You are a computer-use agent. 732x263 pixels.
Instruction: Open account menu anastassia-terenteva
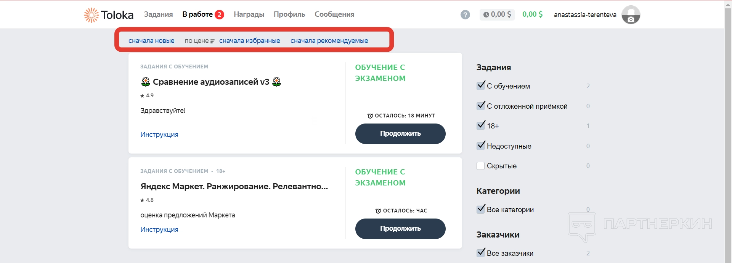(585, 15)
